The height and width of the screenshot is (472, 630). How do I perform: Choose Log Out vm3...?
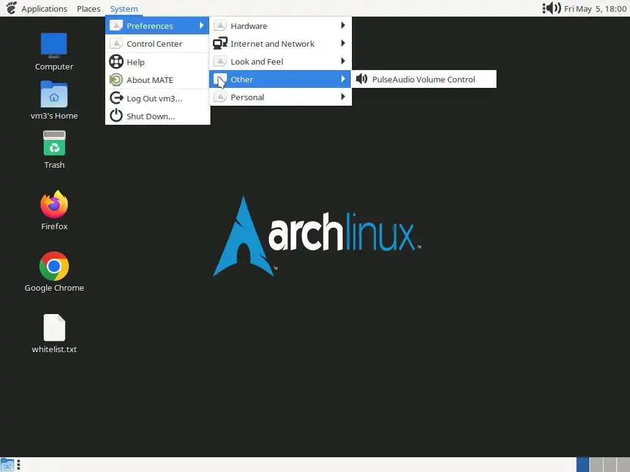[157, 98]
